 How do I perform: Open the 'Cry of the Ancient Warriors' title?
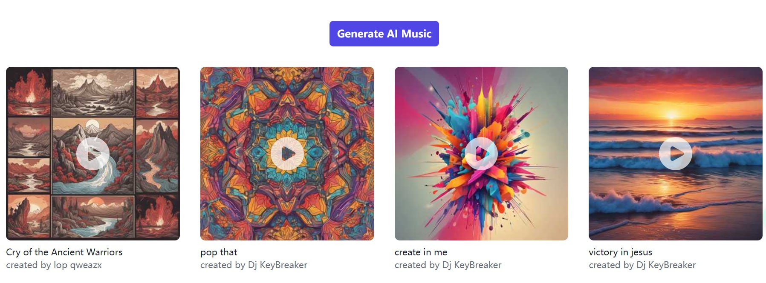tap(64, 252)
